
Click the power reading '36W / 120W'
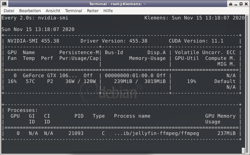click(81, 81)
